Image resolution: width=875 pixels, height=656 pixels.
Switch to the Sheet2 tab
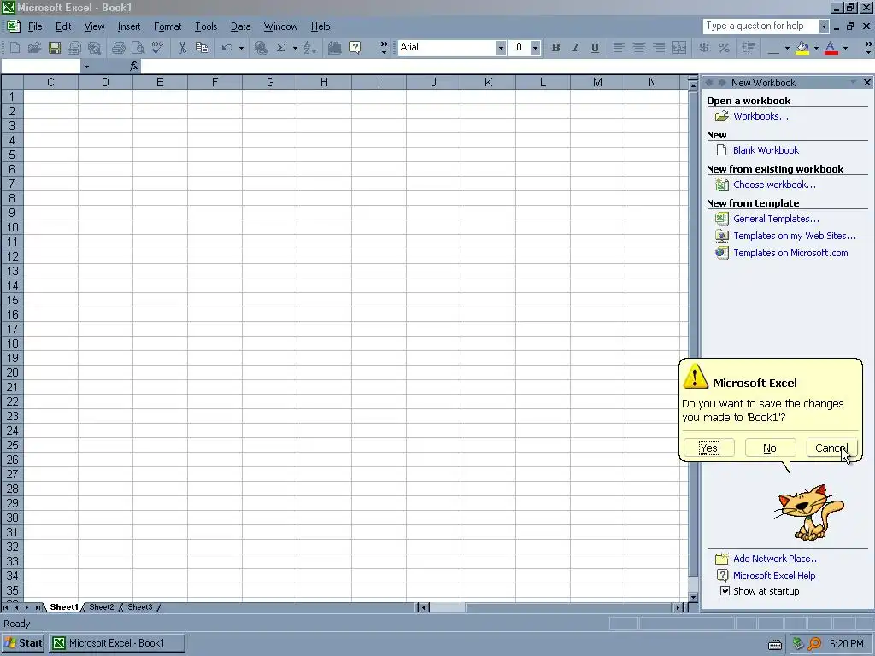pyautogui.click(x=102, y=607)
